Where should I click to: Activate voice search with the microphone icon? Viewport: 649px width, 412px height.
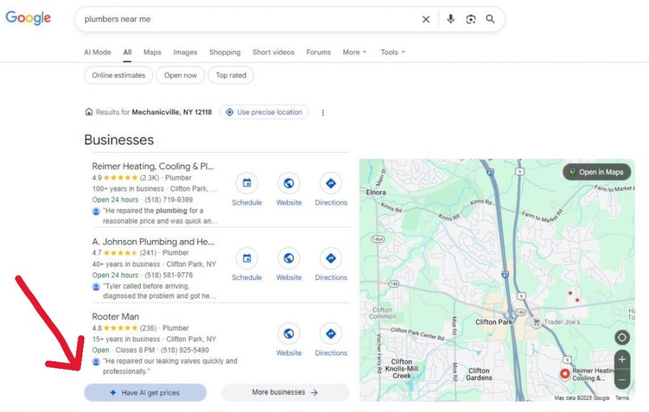pyautogui.click(x=450, y=19)
